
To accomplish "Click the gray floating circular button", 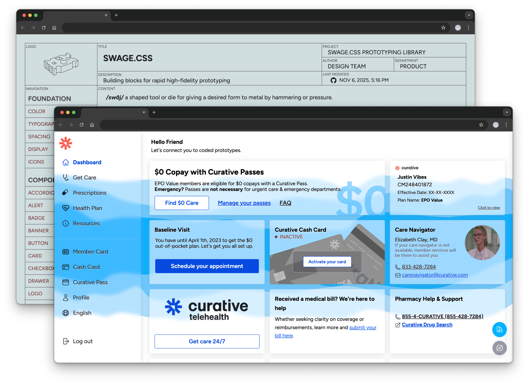I will [499, 348].
